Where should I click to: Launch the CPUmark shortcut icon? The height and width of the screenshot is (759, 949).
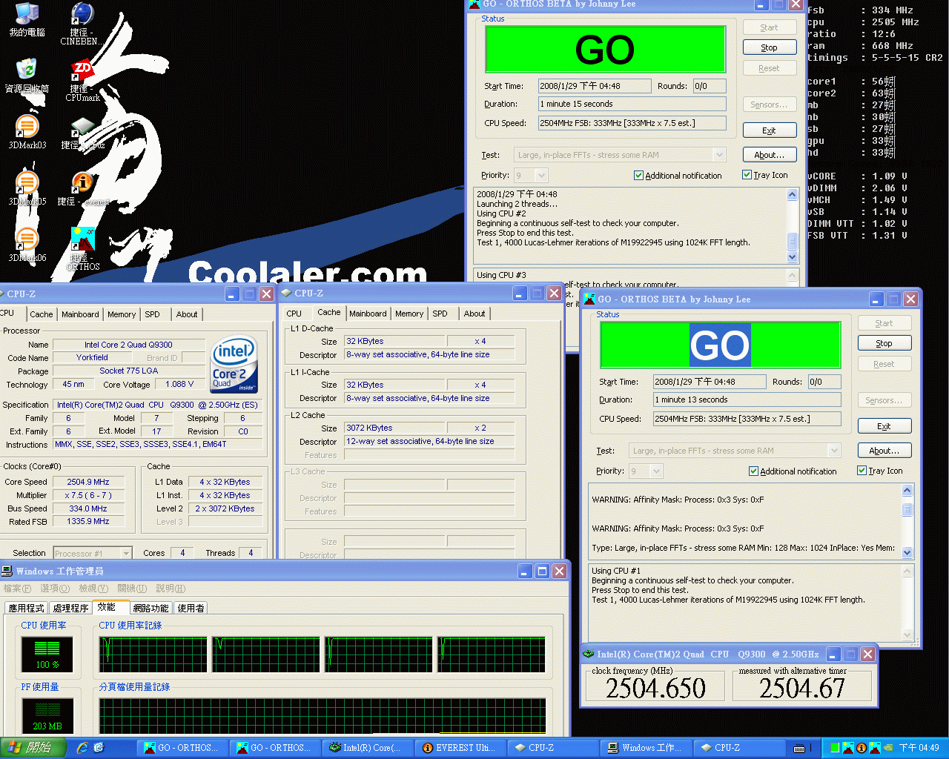pos(82,81)
